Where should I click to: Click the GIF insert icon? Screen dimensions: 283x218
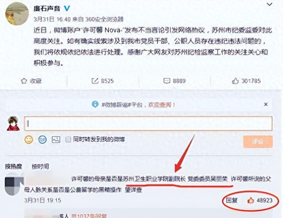tap(42, 139)
